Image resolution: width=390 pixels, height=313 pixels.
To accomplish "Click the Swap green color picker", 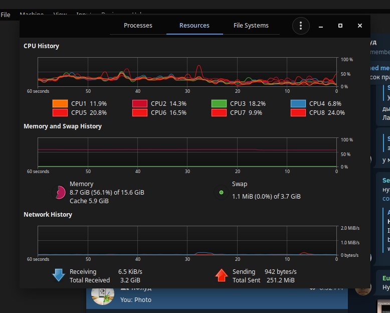I will 221,192.
